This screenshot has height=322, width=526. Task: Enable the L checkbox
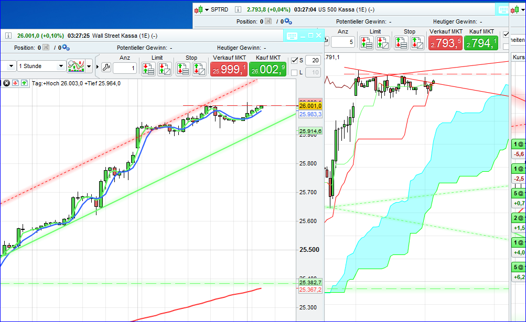[294, 73]
